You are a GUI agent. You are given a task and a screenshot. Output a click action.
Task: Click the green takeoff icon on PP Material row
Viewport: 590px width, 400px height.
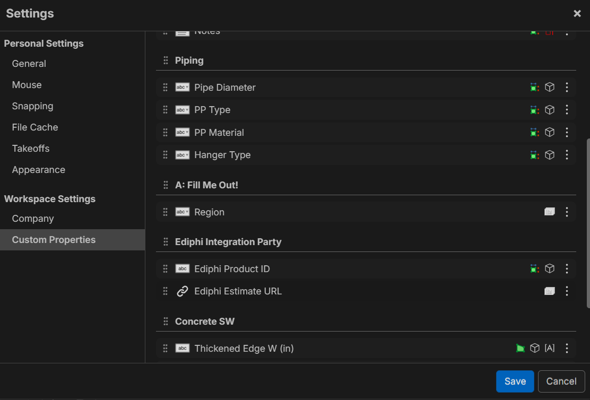[534, 132]
